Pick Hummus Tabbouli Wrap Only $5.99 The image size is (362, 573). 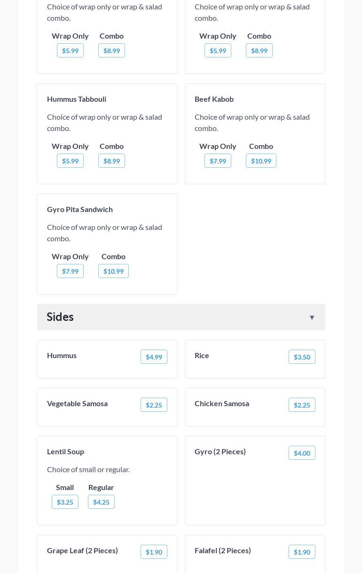[x=70, y=161]
